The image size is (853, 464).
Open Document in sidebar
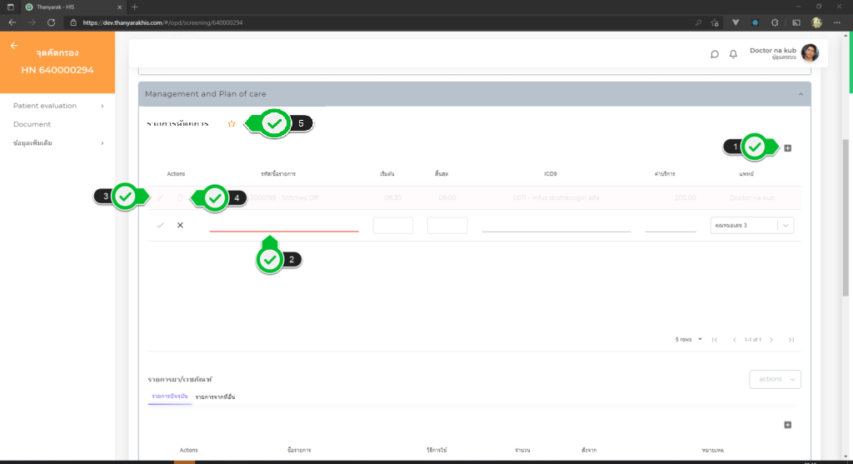[32, 124]
